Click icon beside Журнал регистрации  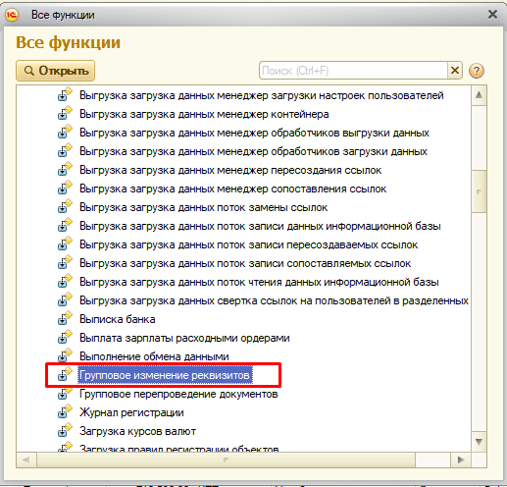[65, 412]
